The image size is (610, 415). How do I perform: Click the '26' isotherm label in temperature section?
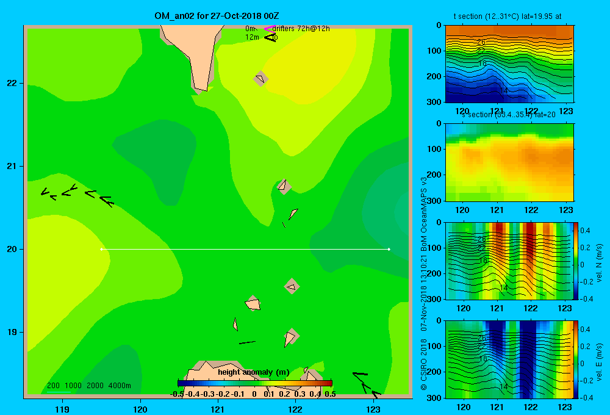(481, 42)
